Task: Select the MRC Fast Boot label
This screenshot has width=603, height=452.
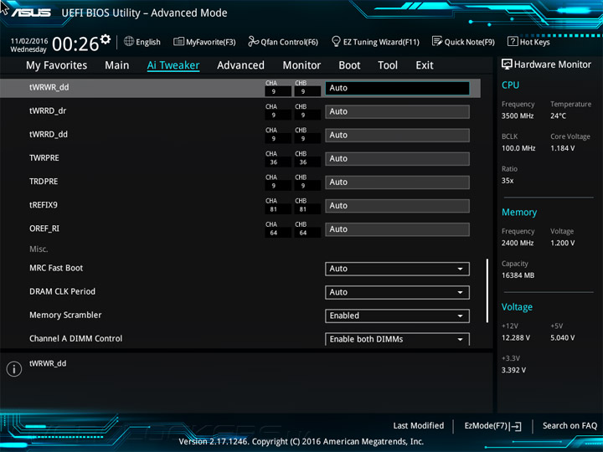Action: pos(56,268)
